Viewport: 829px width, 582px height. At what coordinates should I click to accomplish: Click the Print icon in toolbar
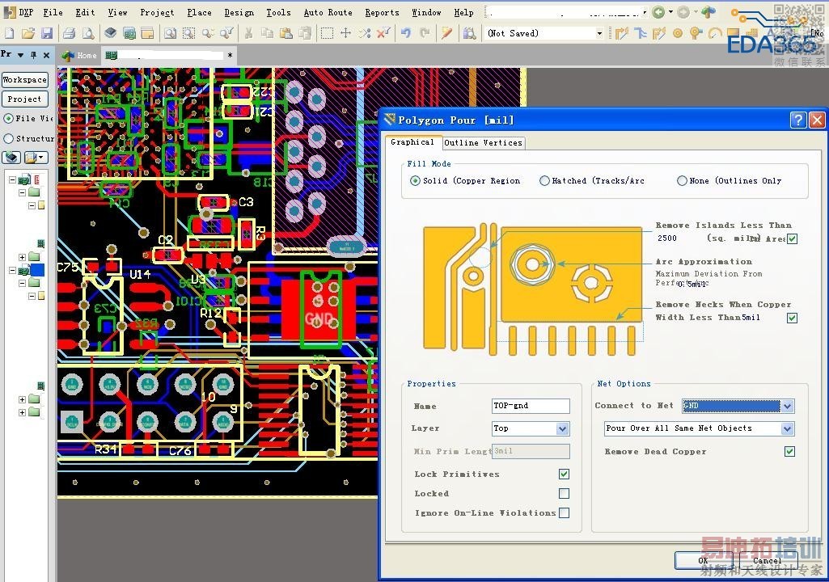(x=69, y=33)
